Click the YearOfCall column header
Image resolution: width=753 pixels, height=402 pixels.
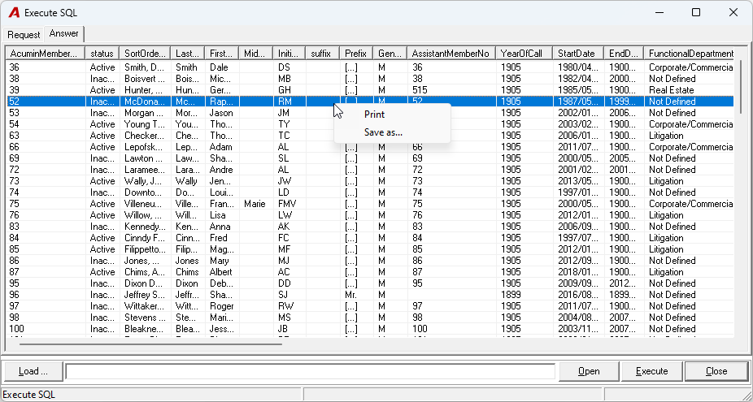(x=524, y=54)
